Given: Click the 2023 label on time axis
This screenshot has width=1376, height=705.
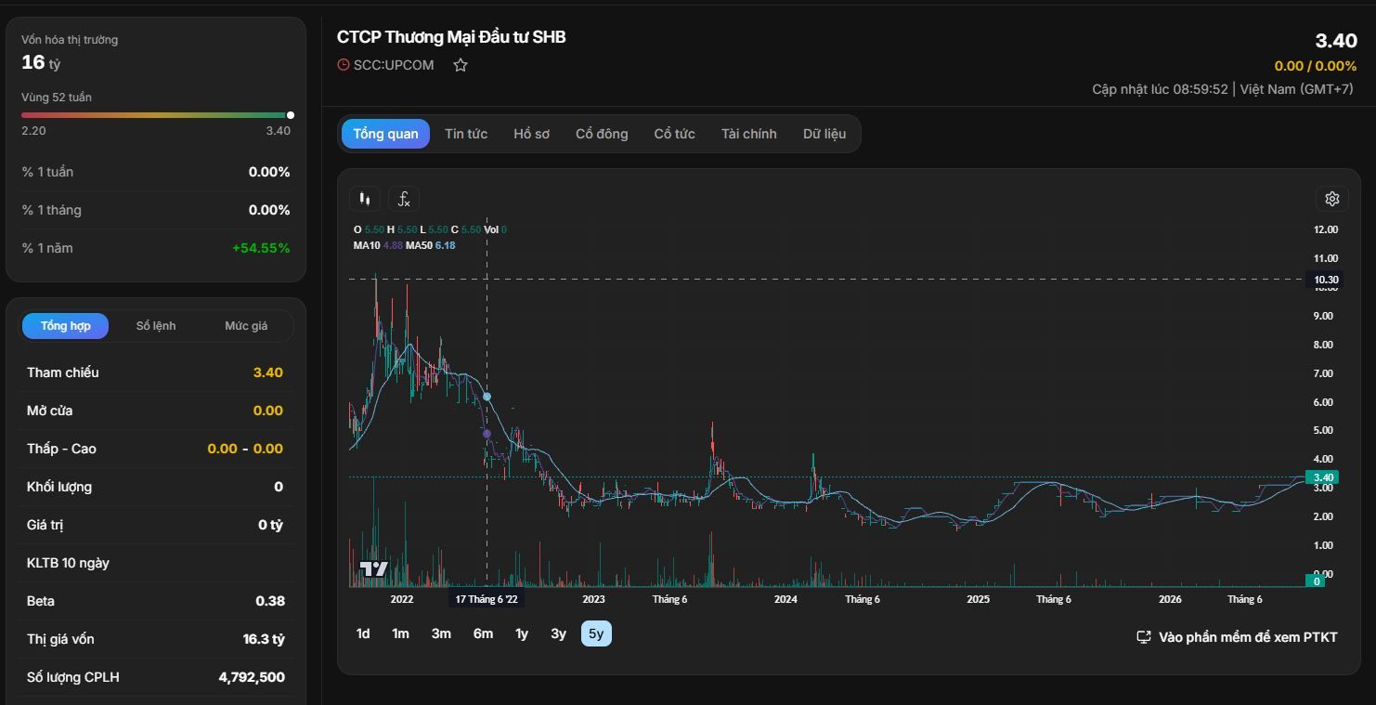Looking at the screenshot, I should [x=593, y=599].
